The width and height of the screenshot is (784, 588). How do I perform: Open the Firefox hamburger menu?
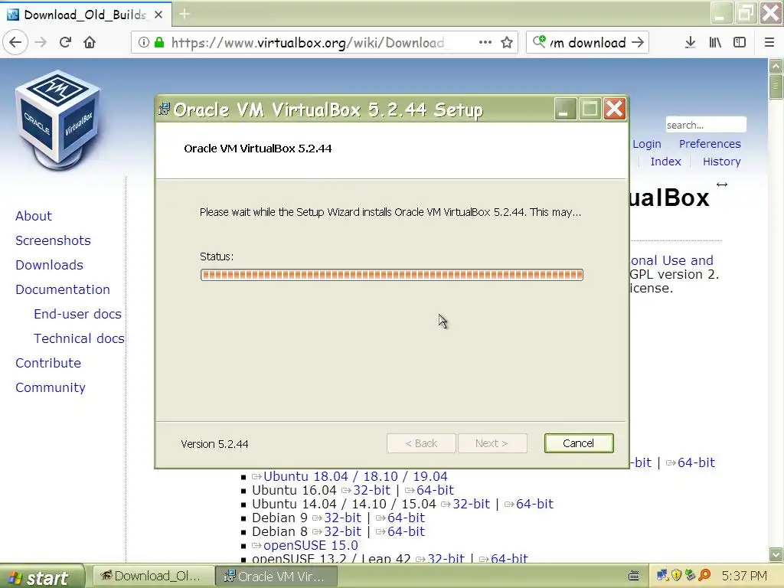(769, 43)
